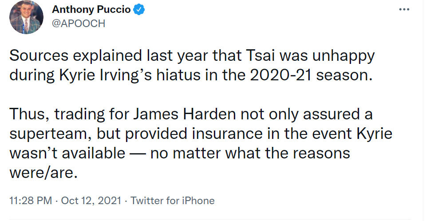Open the Twitter for iPhone source link
Image resolution: width=438 pixels, height=221 pixels.
pos(172,201)
